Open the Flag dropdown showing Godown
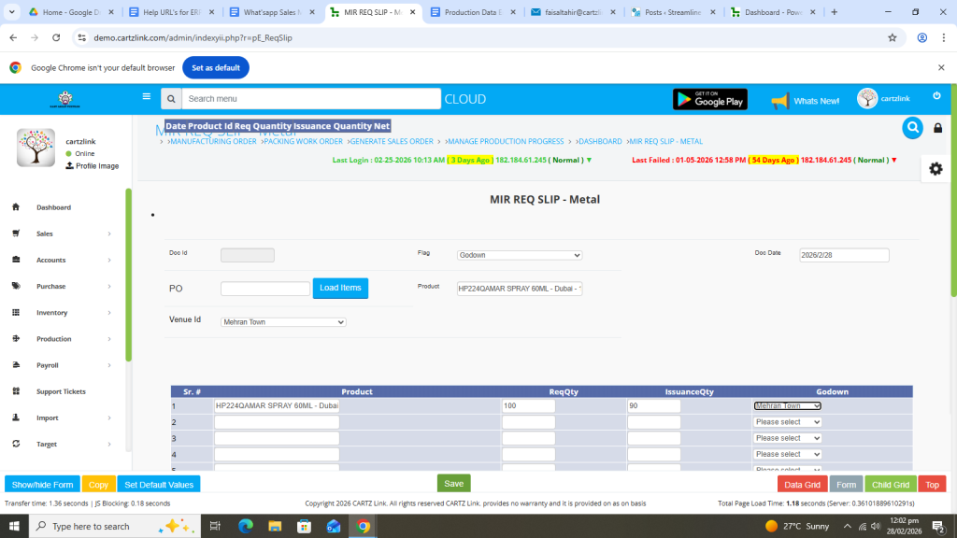The image size is (957, 538). point(520,255)
